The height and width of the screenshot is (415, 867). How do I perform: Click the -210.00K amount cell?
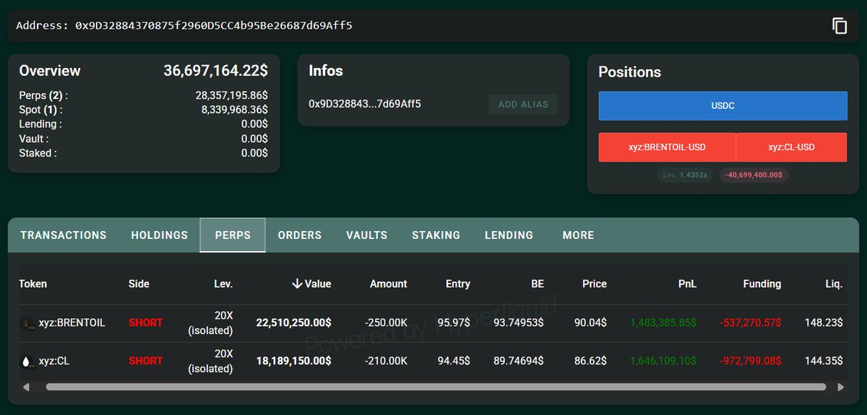pos(384,361)
